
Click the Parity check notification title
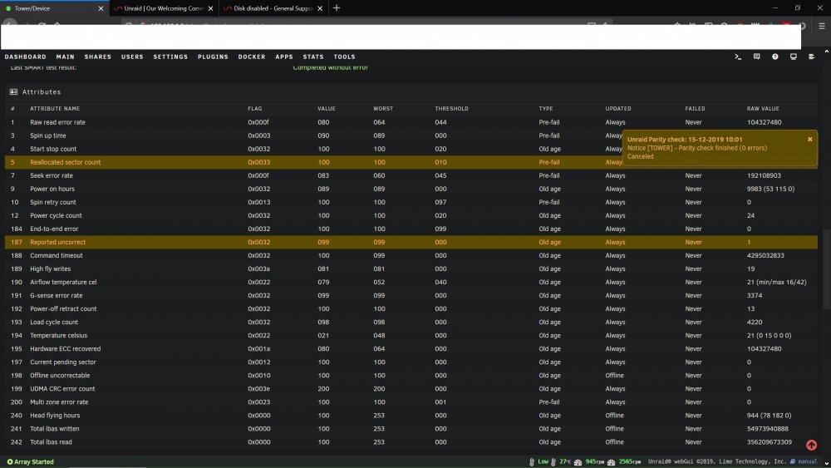pos(685,140)
